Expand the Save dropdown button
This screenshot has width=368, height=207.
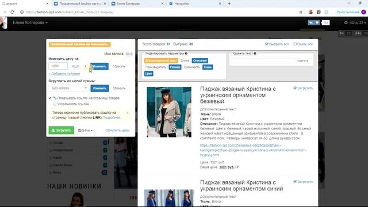(x=86, y=131)
